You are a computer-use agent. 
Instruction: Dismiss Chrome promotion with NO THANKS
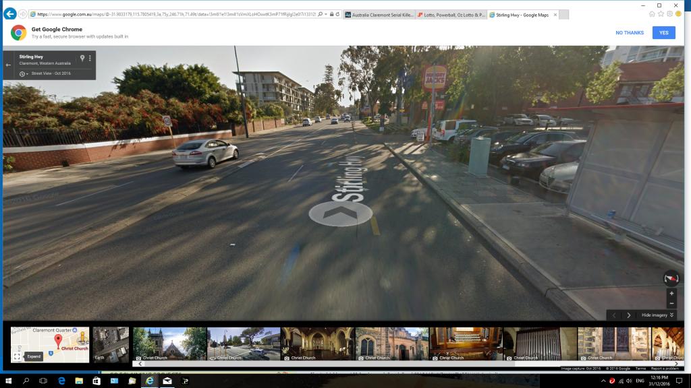pos(629,32)
